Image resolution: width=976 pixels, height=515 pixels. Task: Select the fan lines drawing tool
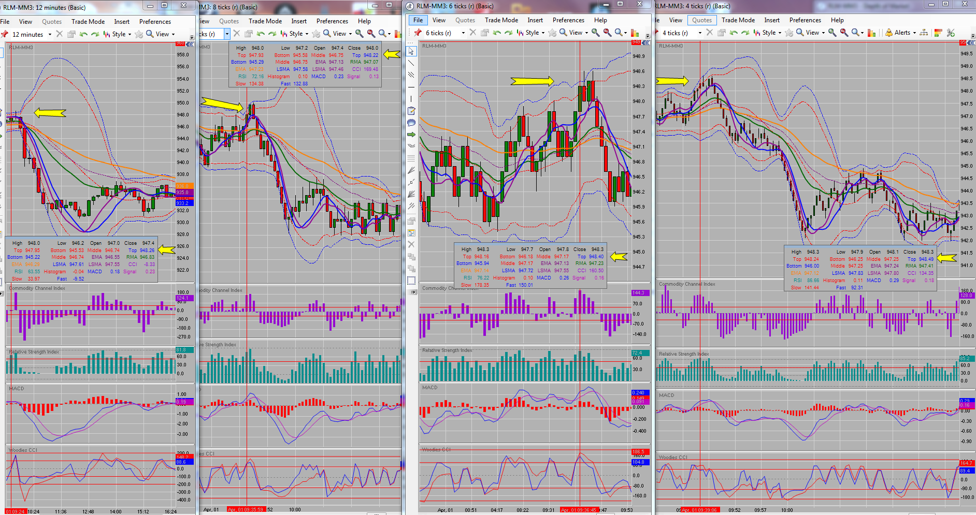click(x=411, y=170)
